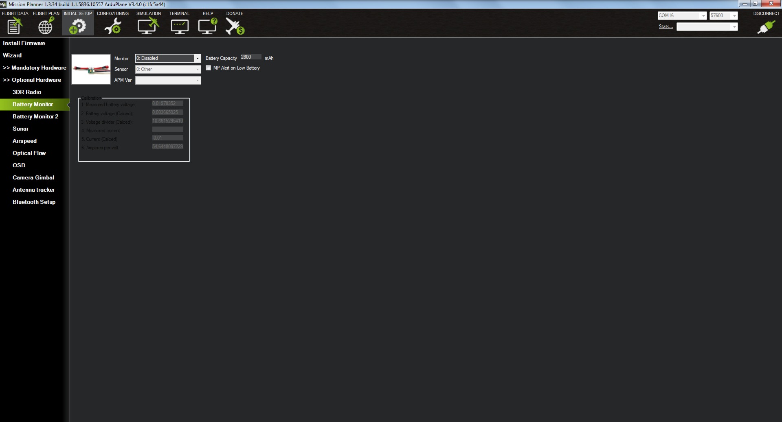Open Config/Tuning wrench icon
The image size is (782, 422).
click(x=112, y=26)
